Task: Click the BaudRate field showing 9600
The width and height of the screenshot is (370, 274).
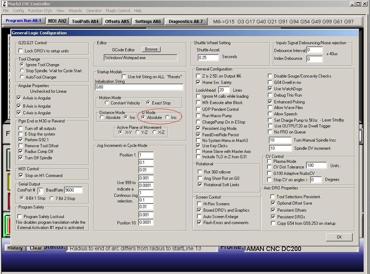Action: coord(73,190)
